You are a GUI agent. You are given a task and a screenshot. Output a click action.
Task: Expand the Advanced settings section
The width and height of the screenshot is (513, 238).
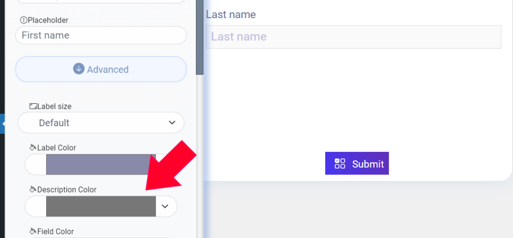pyautogui.click(x=101, y=69)
